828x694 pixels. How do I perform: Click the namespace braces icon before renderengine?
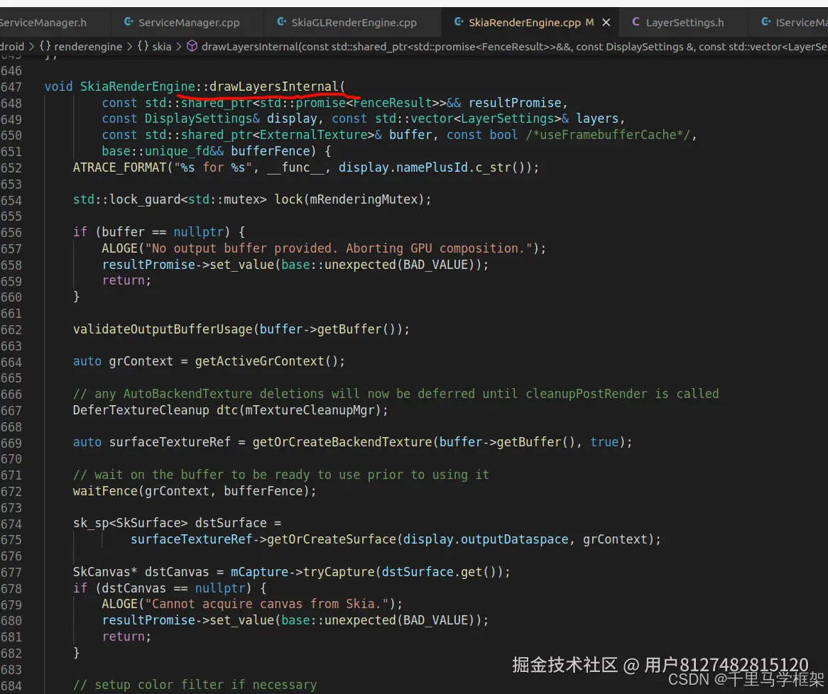point(45,46)
